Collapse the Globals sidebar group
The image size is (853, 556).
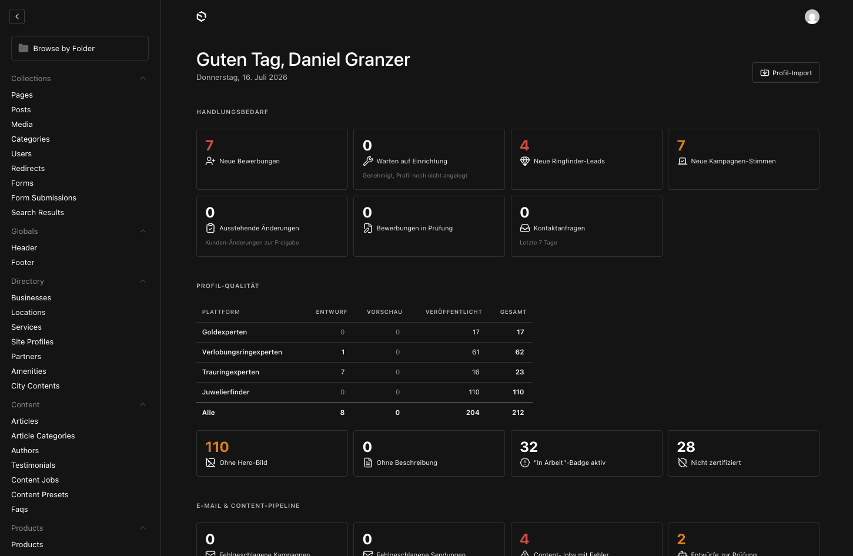(143, 231)
